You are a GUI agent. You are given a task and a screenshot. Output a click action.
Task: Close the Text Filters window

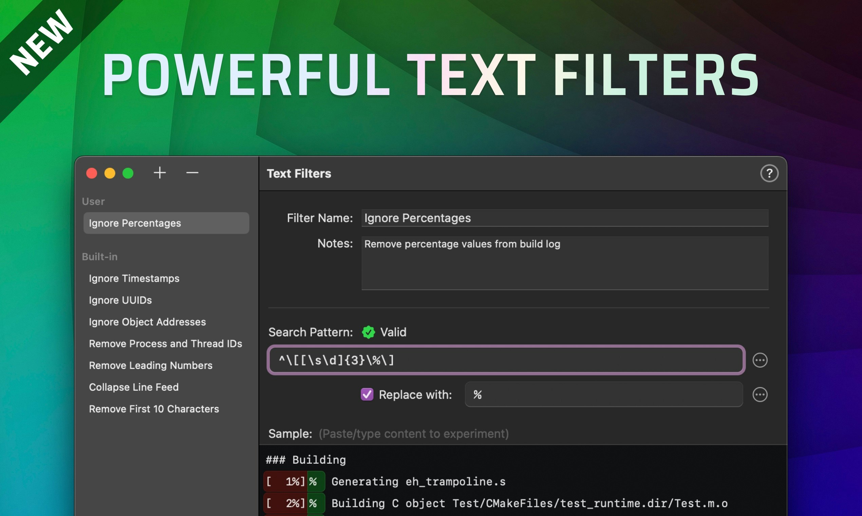92,173
